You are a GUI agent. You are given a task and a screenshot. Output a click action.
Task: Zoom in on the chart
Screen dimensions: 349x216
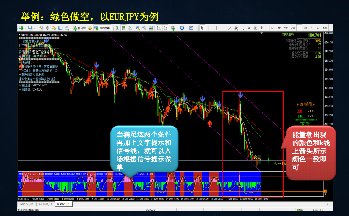[138, 28]
